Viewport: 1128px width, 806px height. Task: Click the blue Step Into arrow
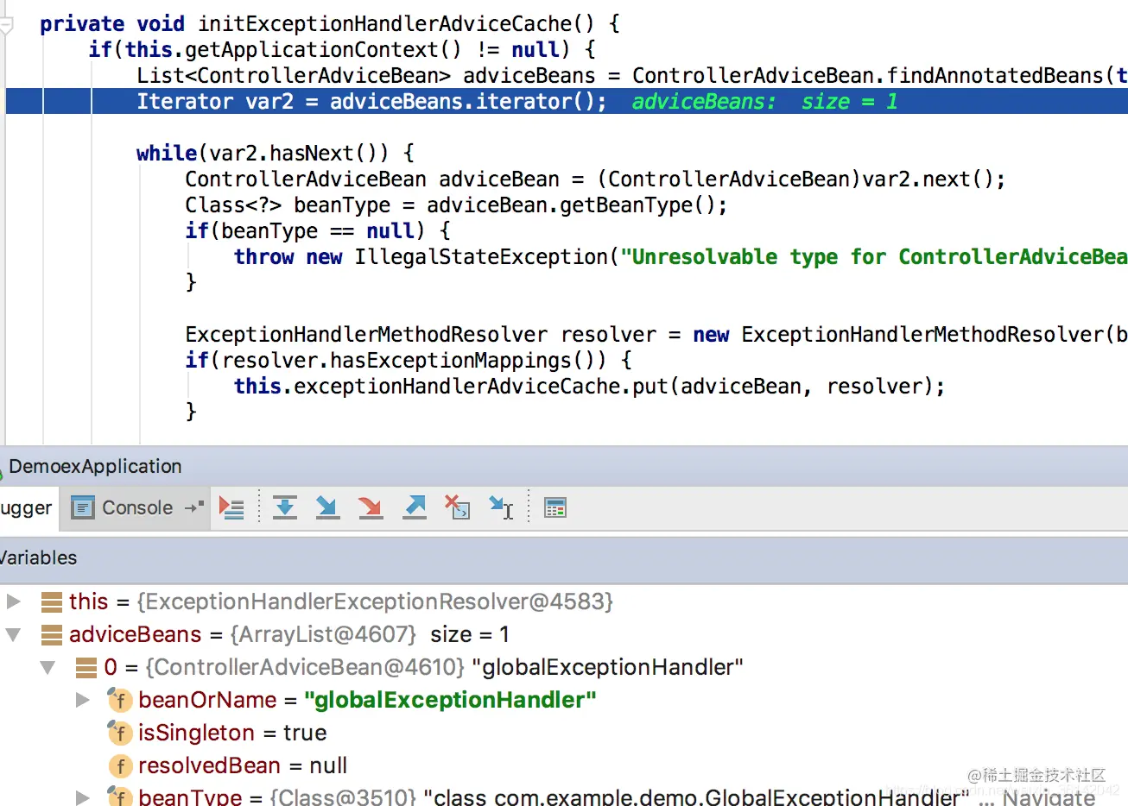tap(327, 507)
